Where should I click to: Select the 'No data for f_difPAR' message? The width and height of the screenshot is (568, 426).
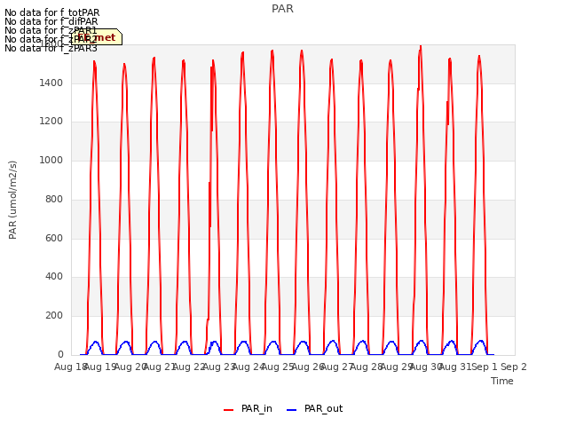coord(51,21)
